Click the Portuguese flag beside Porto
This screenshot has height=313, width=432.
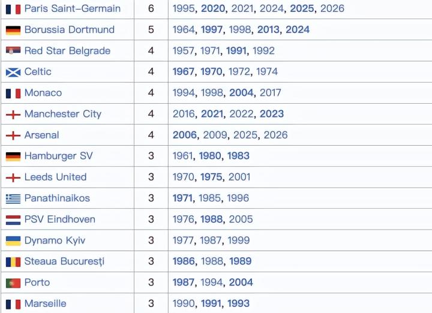[x=13, y=283]
